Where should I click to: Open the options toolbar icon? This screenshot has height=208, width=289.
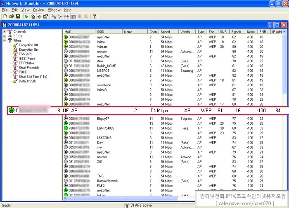(x=45, y=17)
